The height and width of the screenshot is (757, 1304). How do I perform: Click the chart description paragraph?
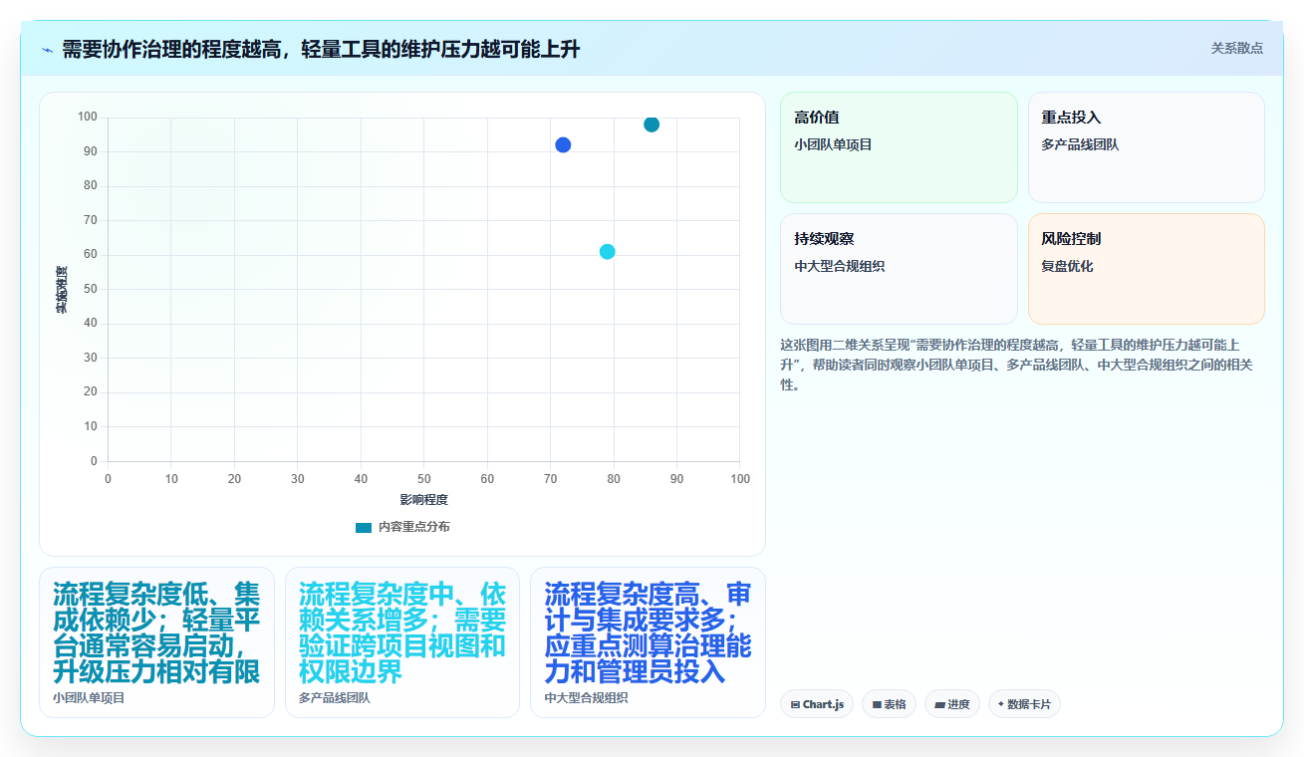(x=1016, y=365)
